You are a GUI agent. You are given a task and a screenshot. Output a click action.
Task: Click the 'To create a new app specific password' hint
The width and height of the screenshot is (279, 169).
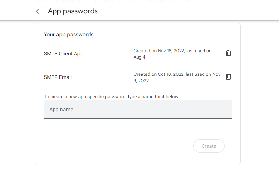(113, 97)
